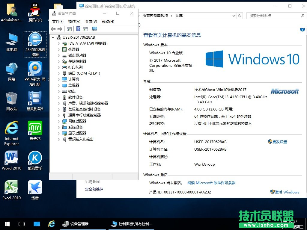Click 所有控制面板项 in the address breadcrumb

click(155, 16)
